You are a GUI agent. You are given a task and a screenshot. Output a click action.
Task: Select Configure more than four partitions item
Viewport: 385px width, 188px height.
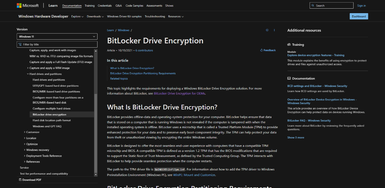pyautogui.click(x=58, y=100)
